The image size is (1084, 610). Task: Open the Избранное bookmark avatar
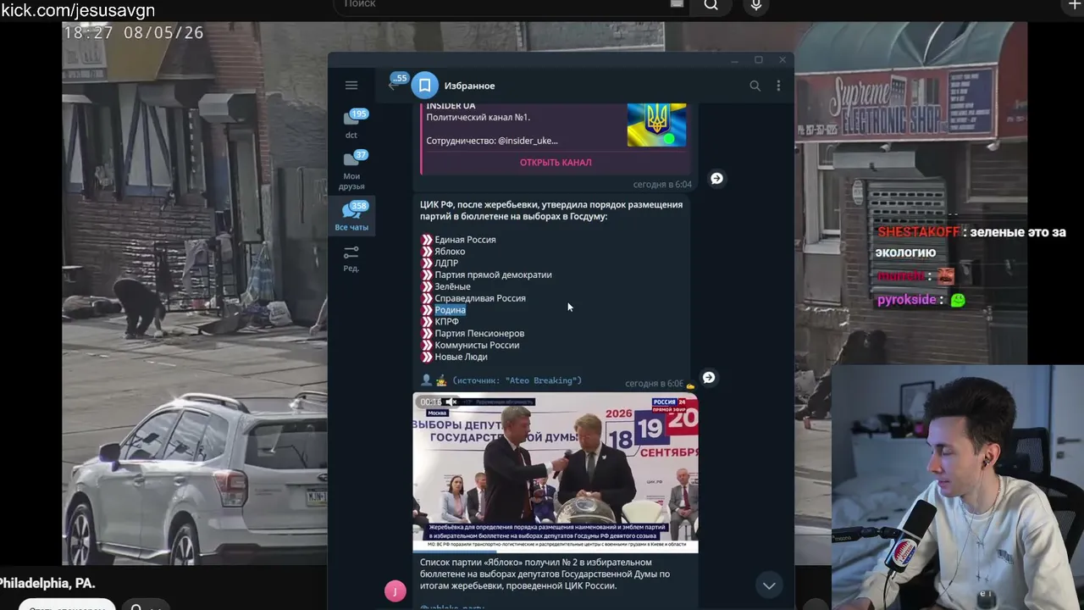point(425,86)
